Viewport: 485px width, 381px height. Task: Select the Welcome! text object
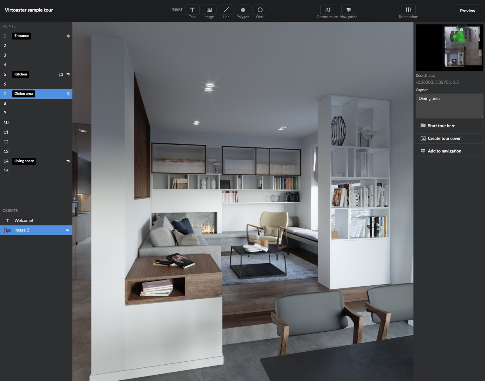(24, 221)
